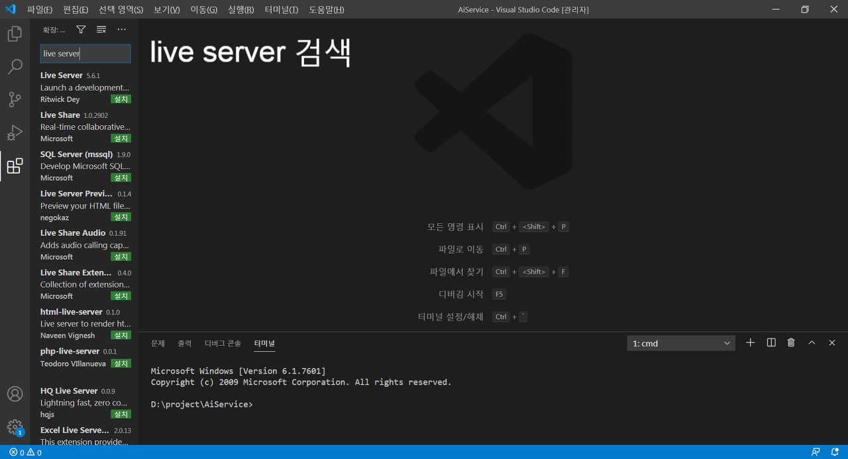Click the extensions search box
This screenshot has width=848, height=459.
(x=85, y=54)
